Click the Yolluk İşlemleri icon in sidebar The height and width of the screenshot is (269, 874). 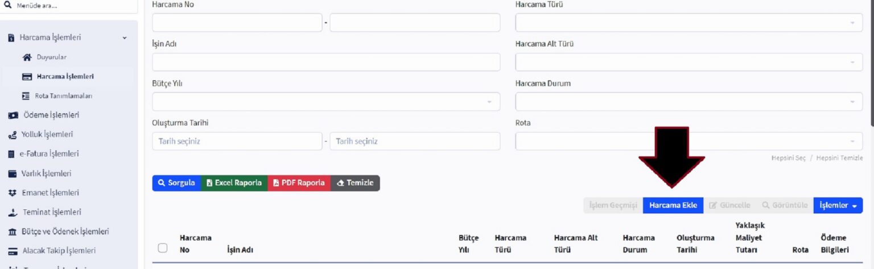click(12, 135)
